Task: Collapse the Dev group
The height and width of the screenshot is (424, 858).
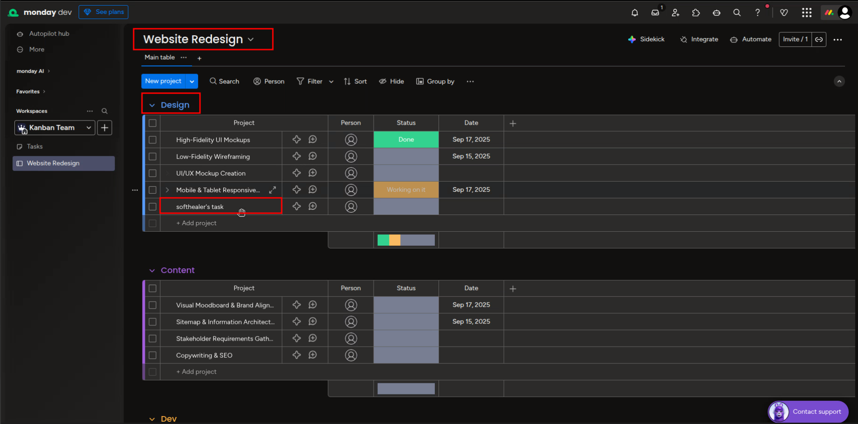Action: [x=152, y=419]
